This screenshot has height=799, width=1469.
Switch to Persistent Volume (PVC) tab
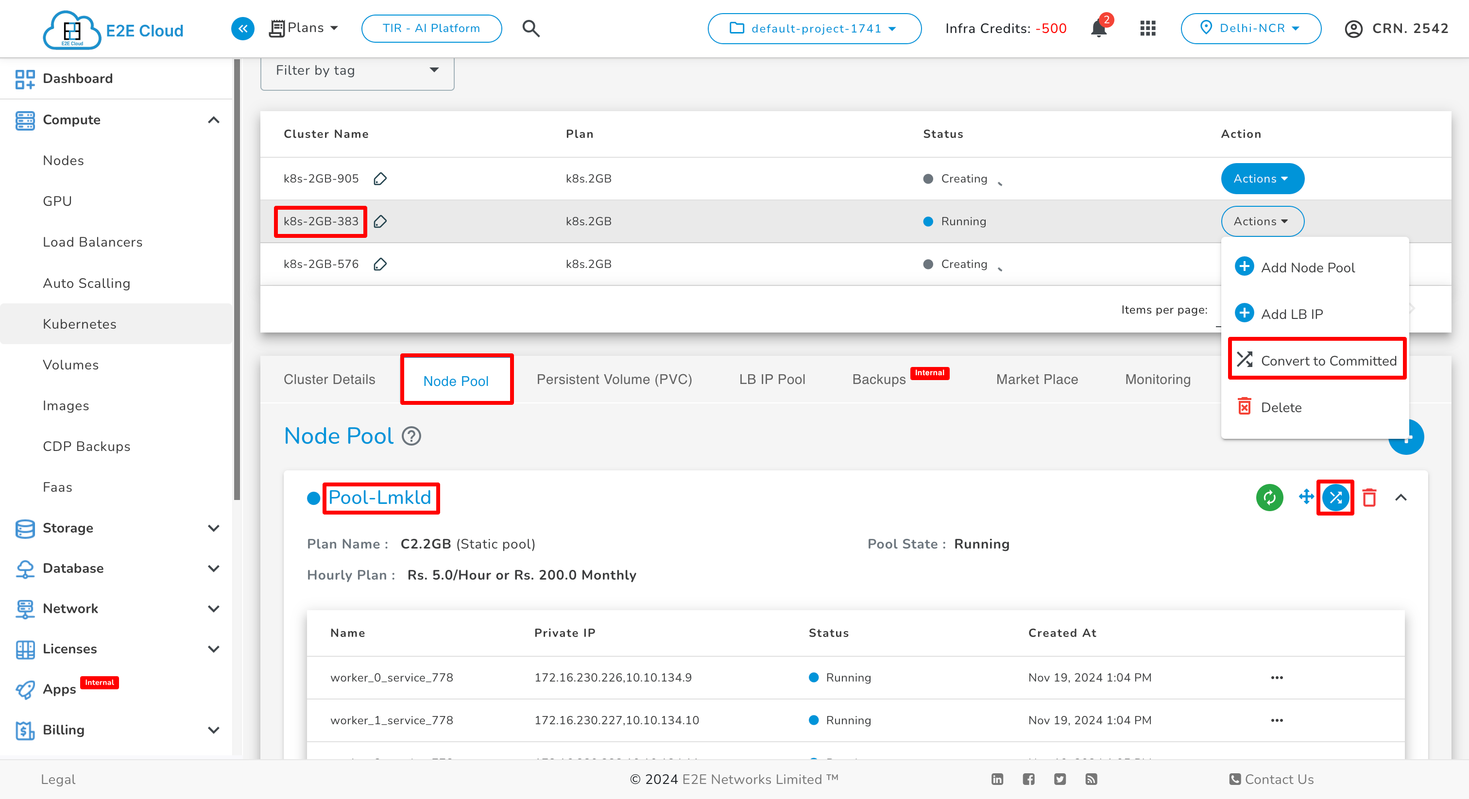614,380
